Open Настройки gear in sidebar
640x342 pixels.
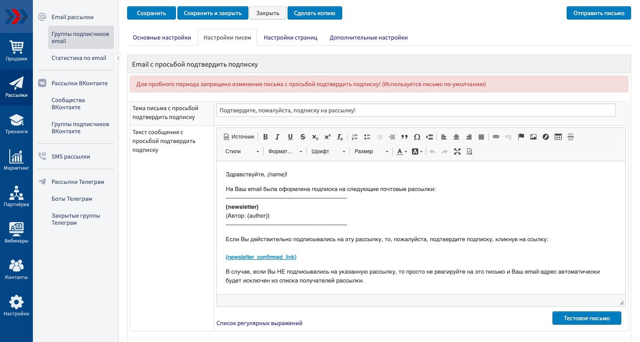click(x=16, y=306)
